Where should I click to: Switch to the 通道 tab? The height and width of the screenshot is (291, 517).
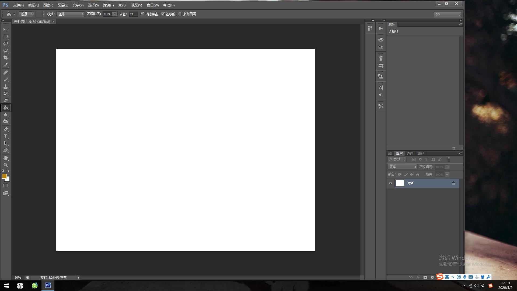410,153
